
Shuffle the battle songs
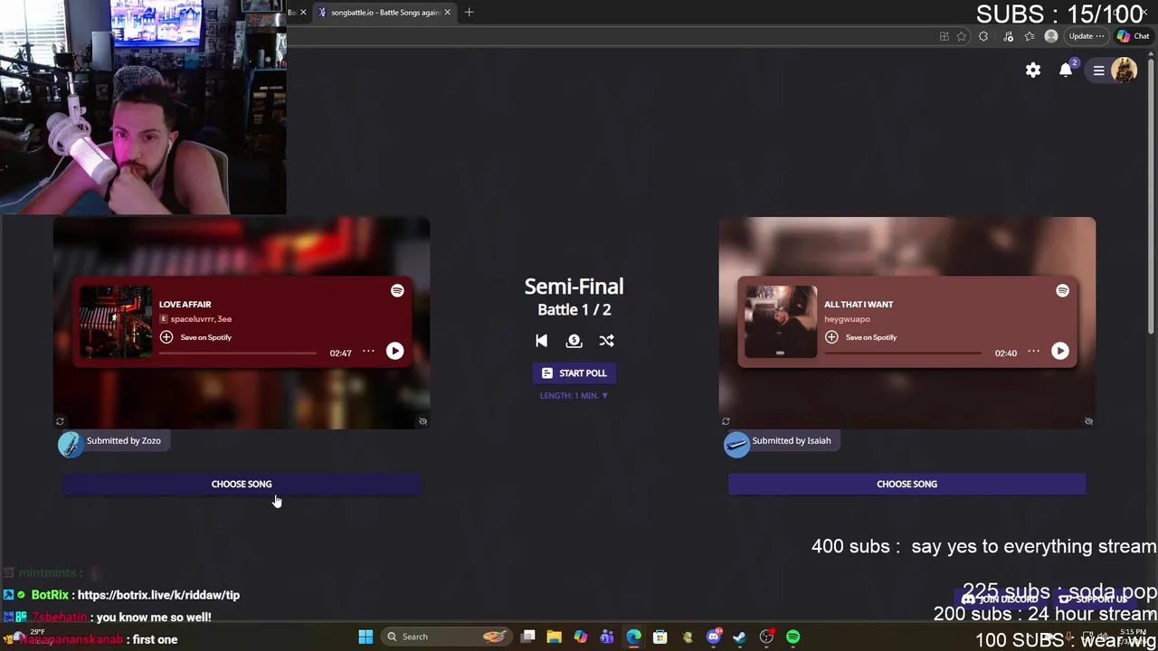tap(606, 341)
